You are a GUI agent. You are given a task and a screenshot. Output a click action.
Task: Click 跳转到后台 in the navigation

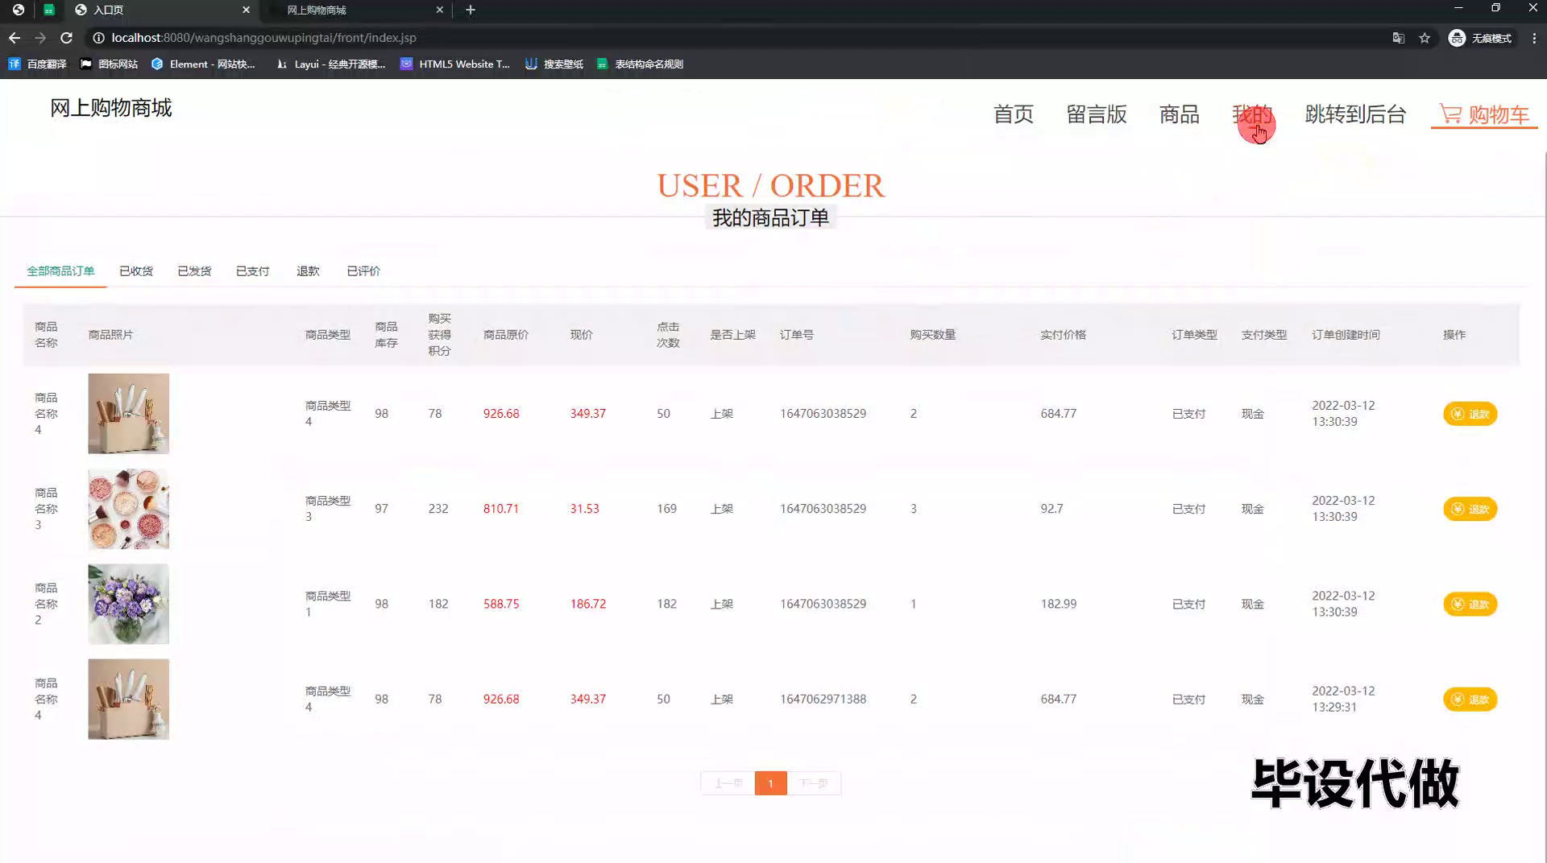[1355, 114]
